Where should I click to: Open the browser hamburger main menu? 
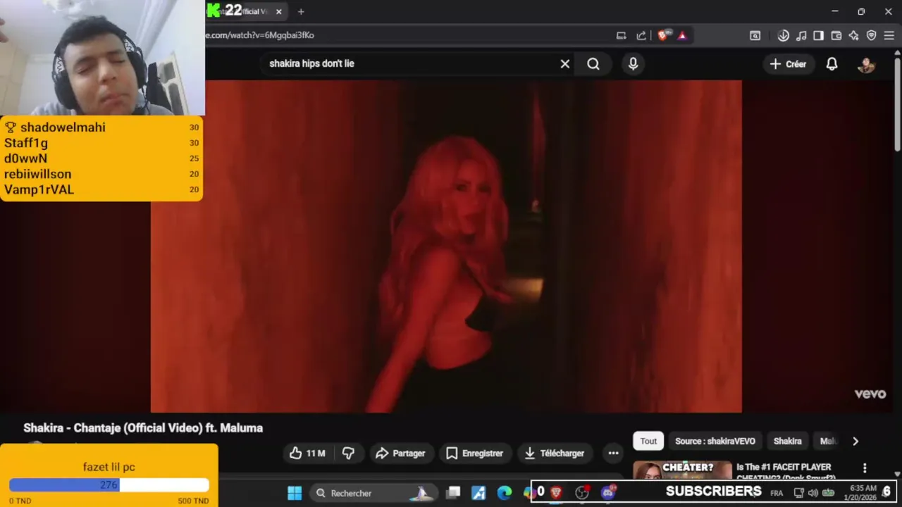[x=889, y=35]
